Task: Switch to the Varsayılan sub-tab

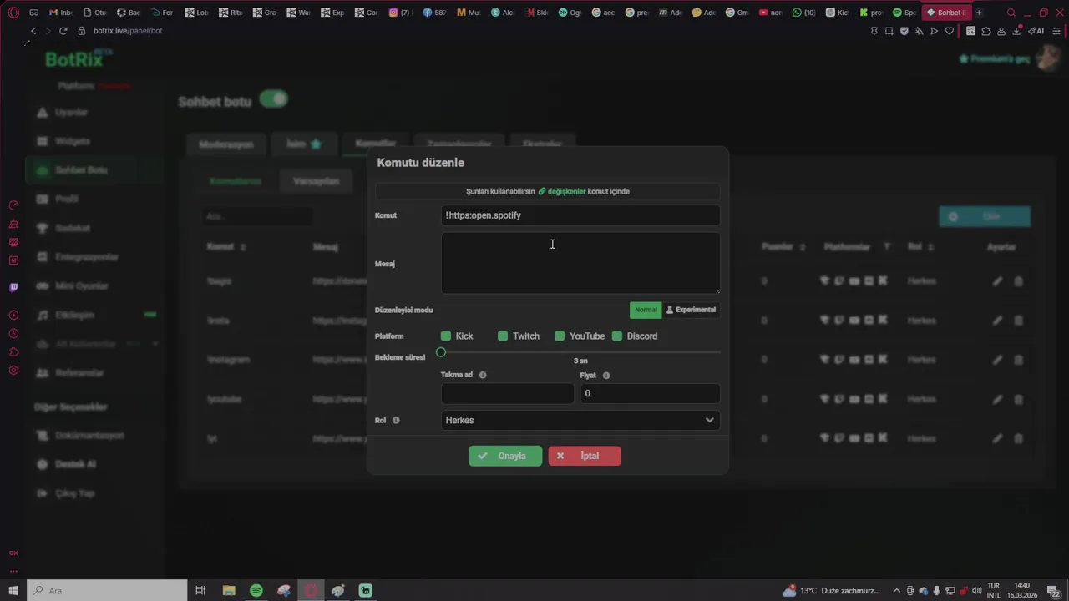Action: [316, 181]
